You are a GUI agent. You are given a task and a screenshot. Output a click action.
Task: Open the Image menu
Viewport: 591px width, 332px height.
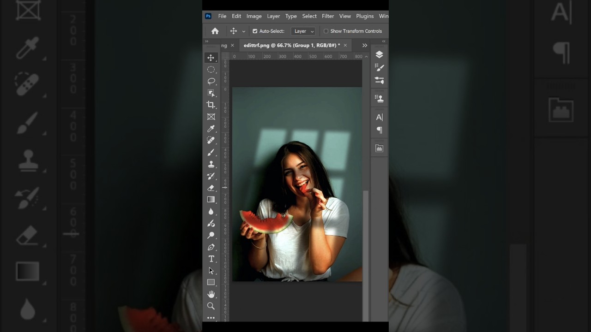tap(254, 16)
